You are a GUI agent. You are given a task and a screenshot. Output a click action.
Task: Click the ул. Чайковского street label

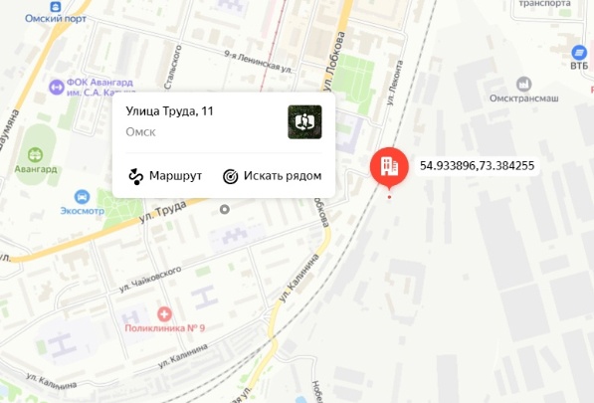pyautogui.click(x=150, y=280)
